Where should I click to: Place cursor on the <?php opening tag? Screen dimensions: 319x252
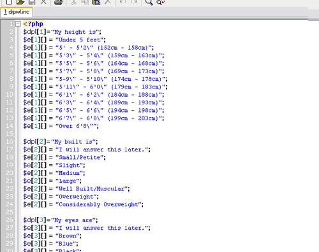tap(33, 24)
